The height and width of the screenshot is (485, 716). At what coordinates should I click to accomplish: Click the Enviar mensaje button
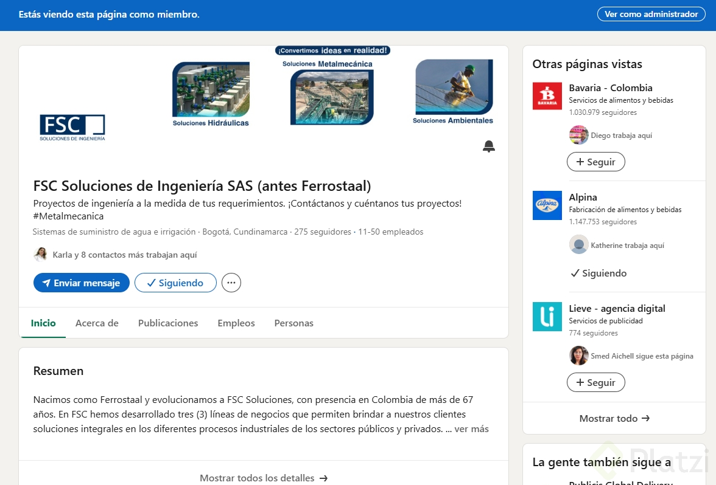pos(82,283)
